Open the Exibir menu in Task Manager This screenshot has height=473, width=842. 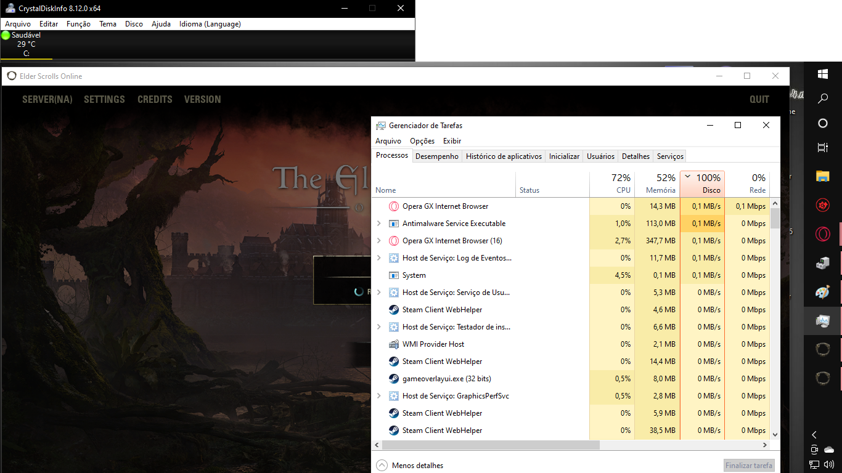click(x=452, y=141)
